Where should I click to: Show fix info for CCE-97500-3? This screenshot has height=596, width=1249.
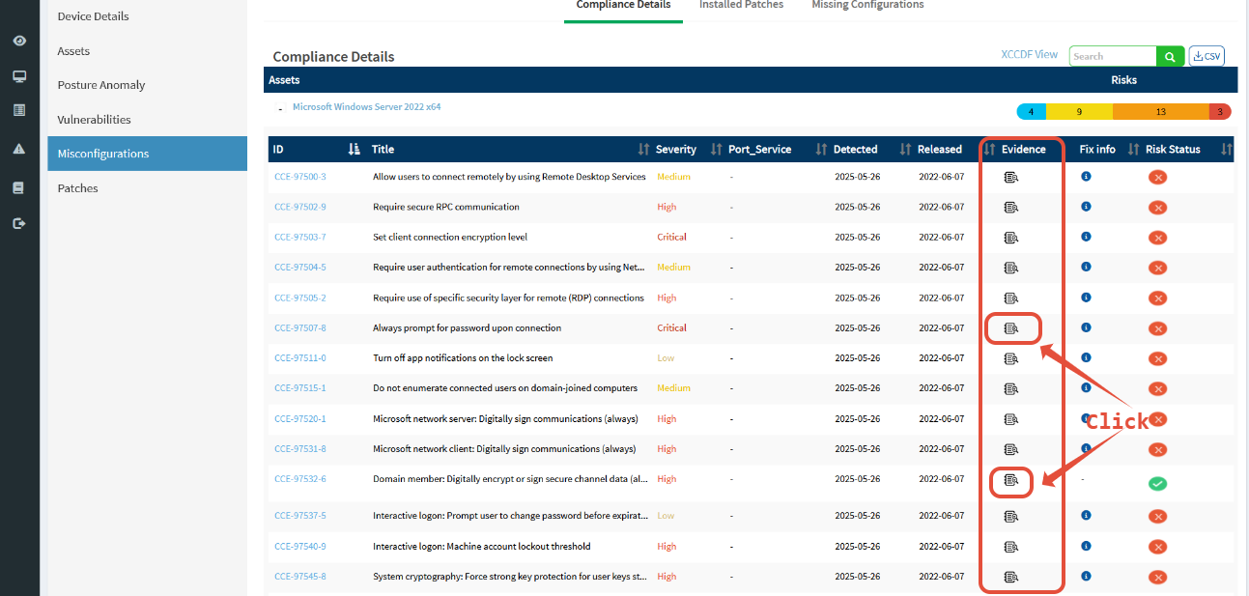point(1086,176)
